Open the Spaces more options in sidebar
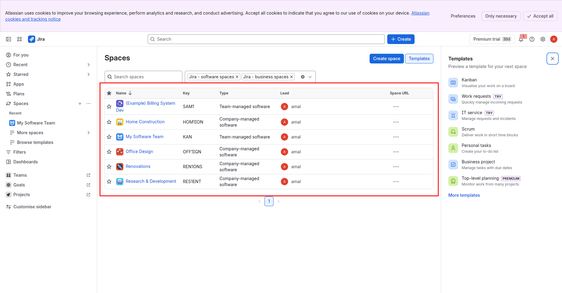This screenshot has height=293, width=562. click(88, 104)
